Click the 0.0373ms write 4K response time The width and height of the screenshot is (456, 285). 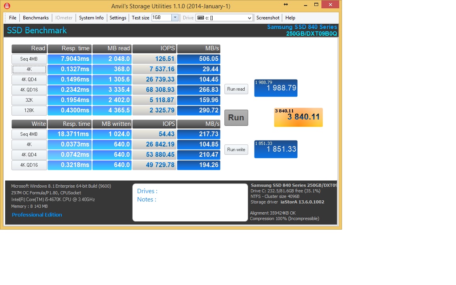tap(70, 144)
